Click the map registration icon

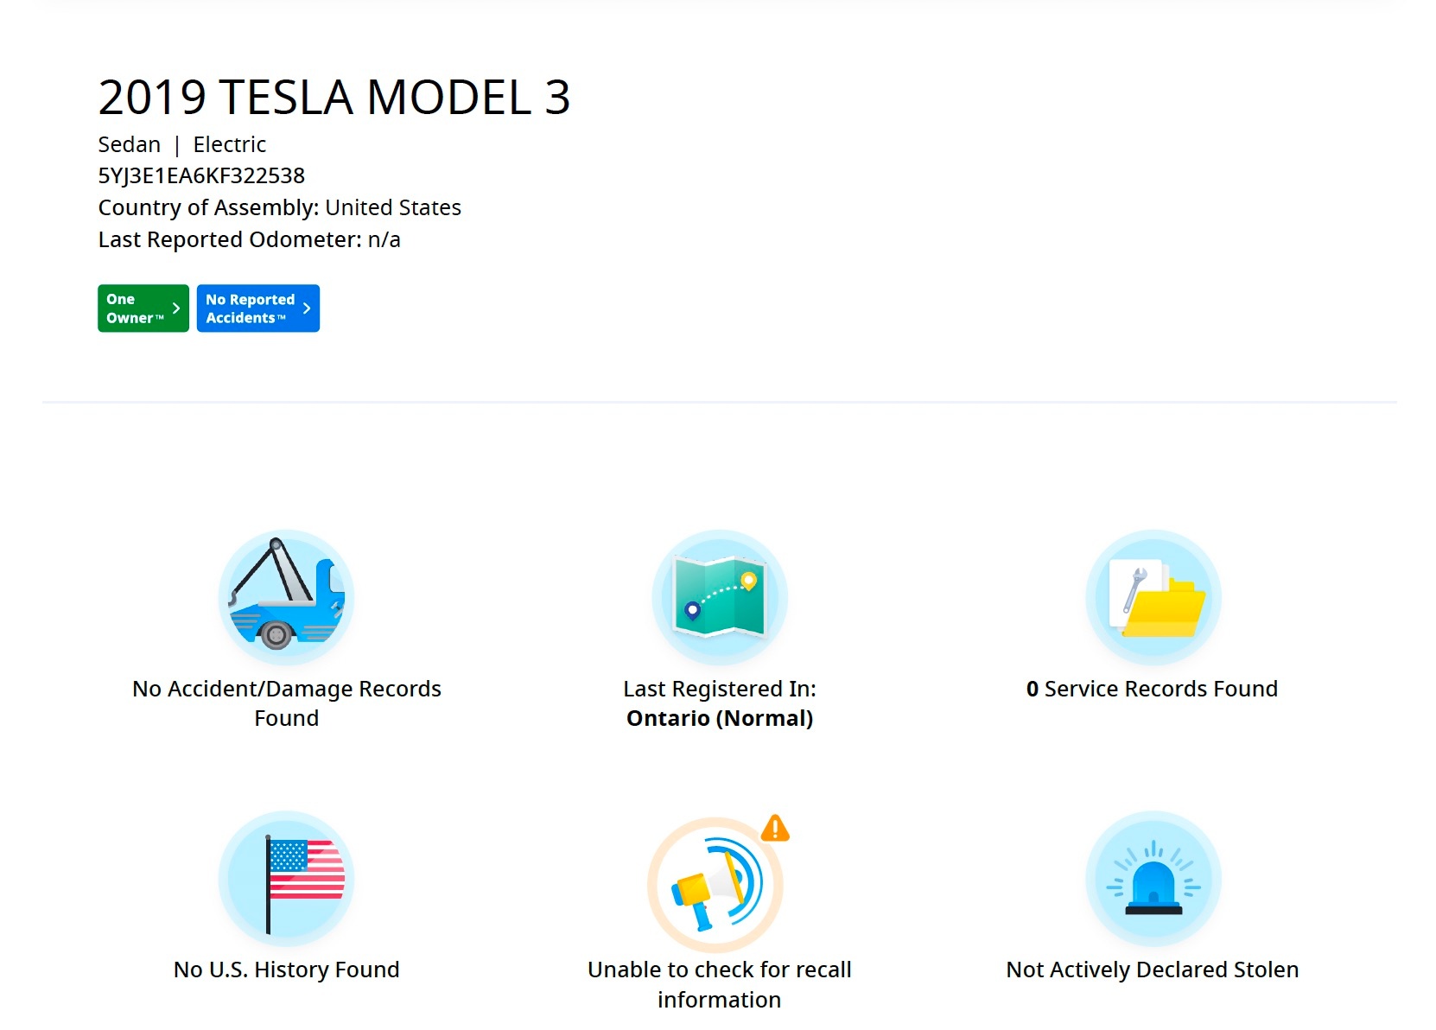tap(720, 597)
